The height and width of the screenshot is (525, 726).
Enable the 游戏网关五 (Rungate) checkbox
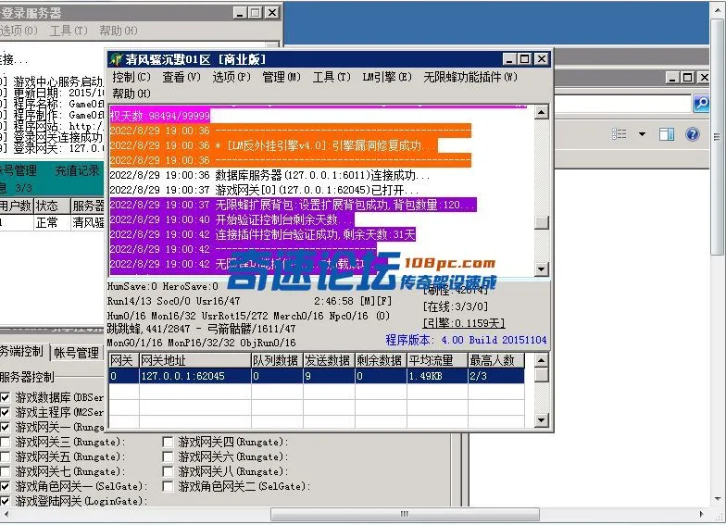tap(6, 456)
